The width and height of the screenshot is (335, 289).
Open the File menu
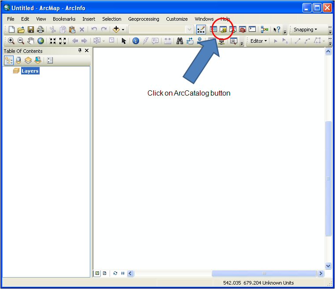(11, 19)
